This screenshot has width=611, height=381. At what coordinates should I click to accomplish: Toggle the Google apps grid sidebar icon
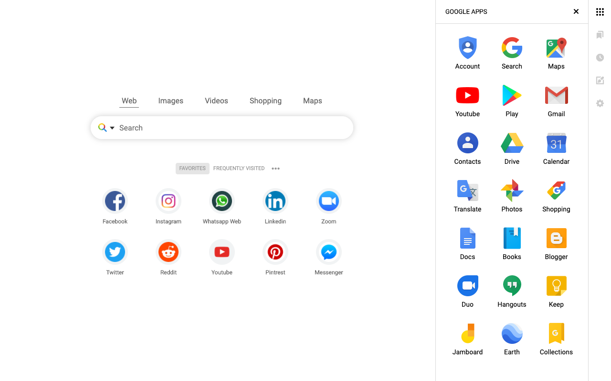[x=600, y=12]
